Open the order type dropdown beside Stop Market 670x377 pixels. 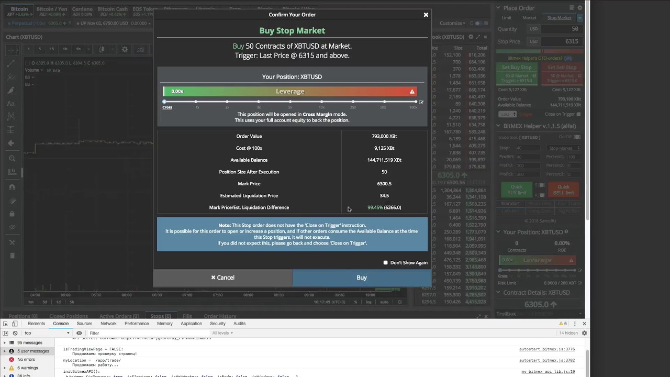click(x=579, y=18)
